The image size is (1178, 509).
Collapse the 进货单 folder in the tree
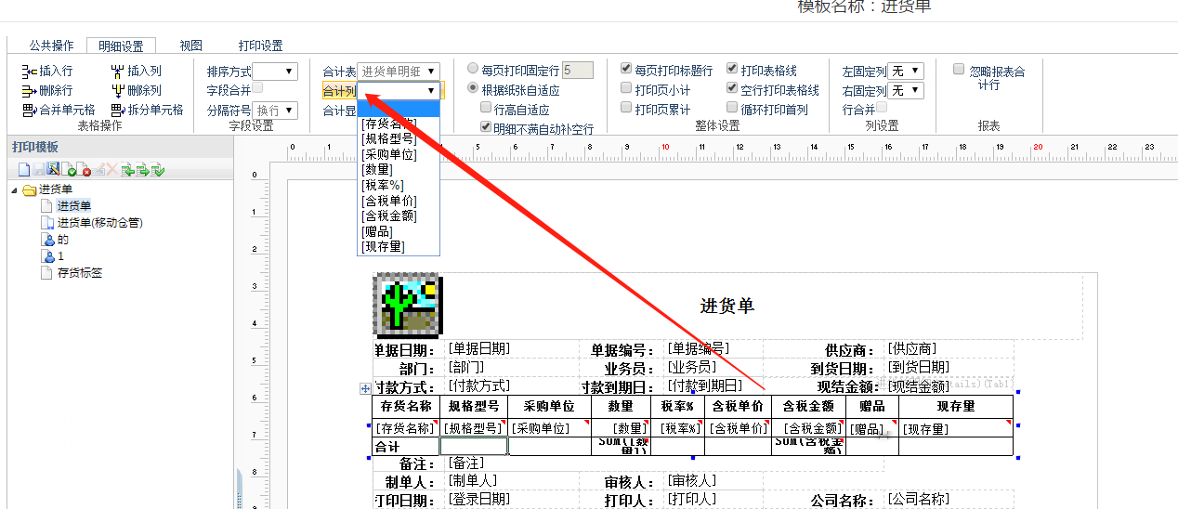coord(14,190)
